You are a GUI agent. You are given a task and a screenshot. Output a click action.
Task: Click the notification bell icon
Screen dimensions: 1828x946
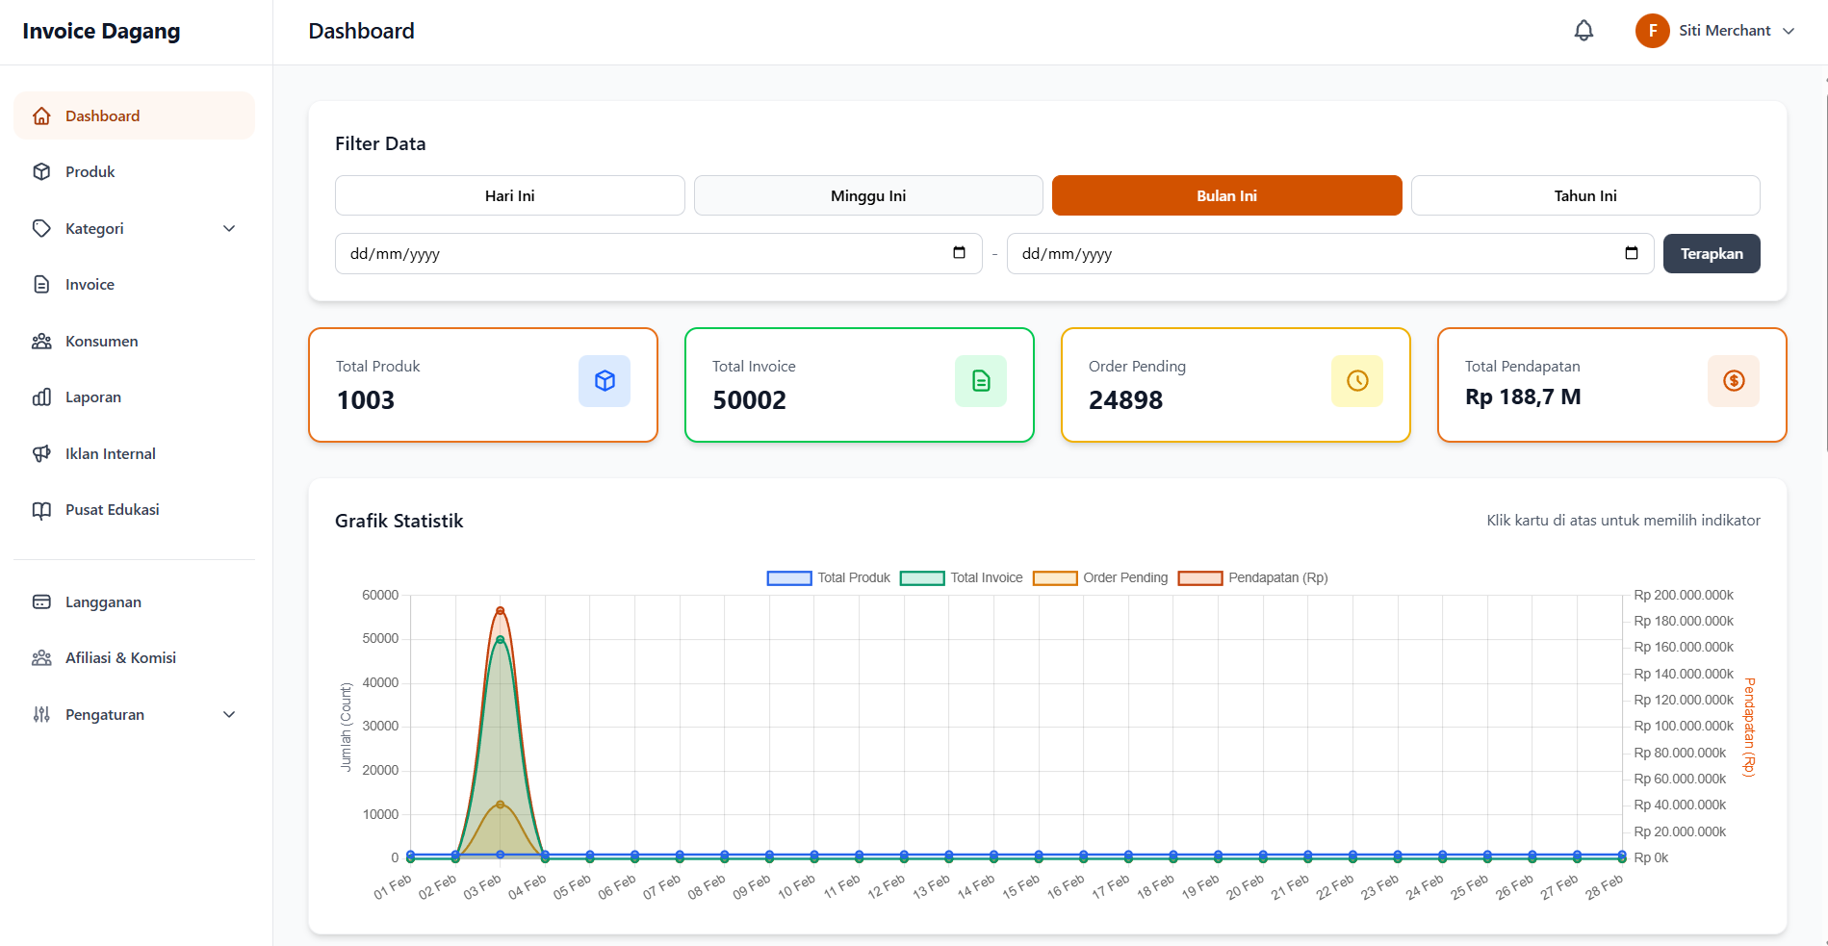1583,31
